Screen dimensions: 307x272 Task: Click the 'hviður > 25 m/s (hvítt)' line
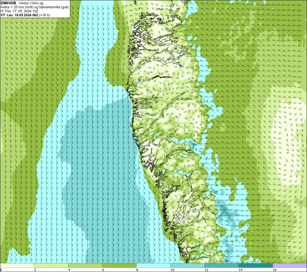coord(17,7)
